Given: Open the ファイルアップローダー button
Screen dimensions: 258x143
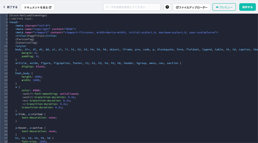Looking at the screenshot, I should (x=192, y=7).
